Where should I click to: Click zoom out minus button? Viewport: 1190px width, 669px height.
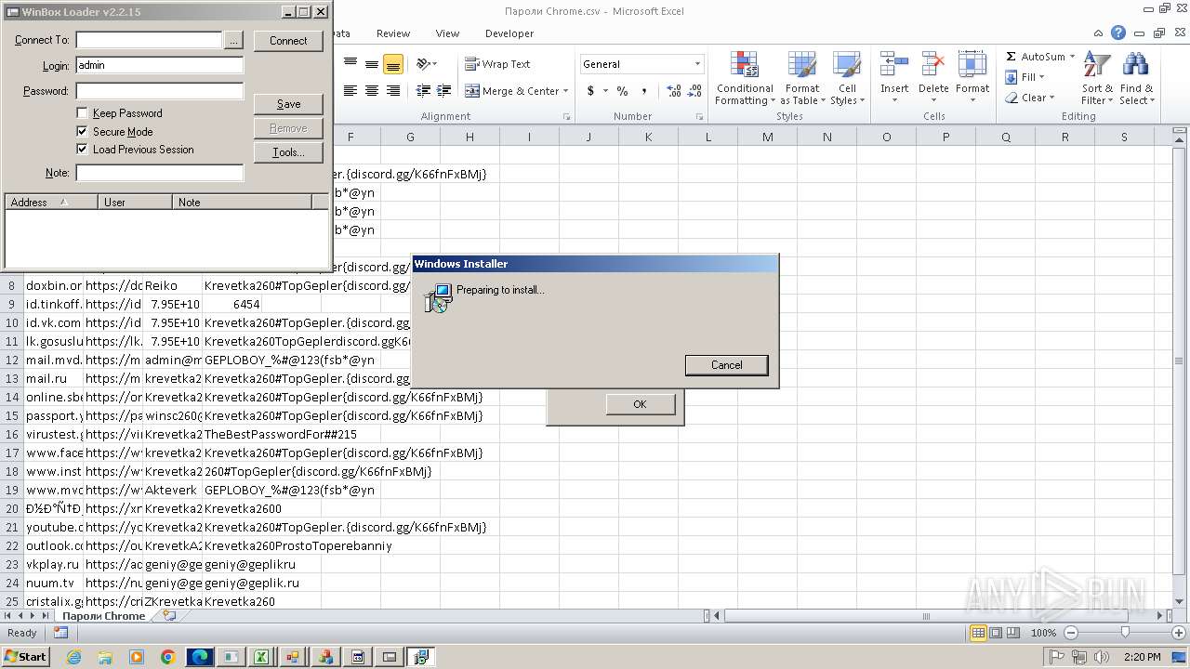(x=1070, y=633)
